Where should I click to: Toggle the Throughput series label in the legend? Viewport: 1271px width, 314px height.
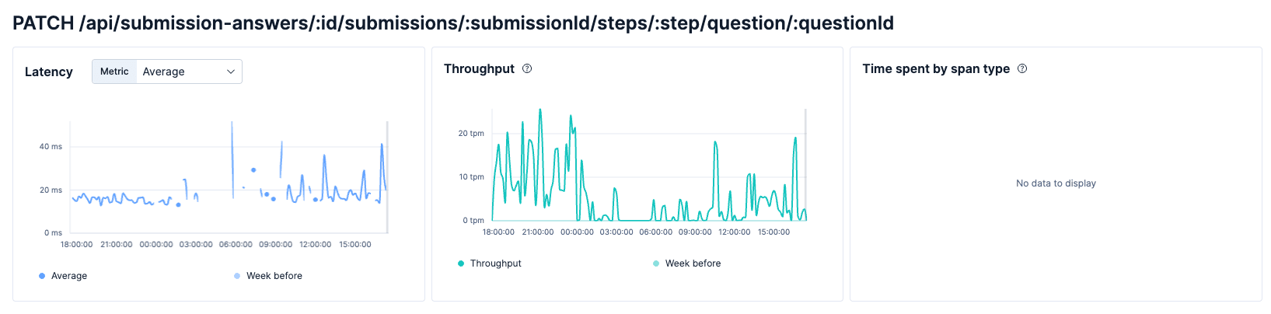click(x=496, y=263)
